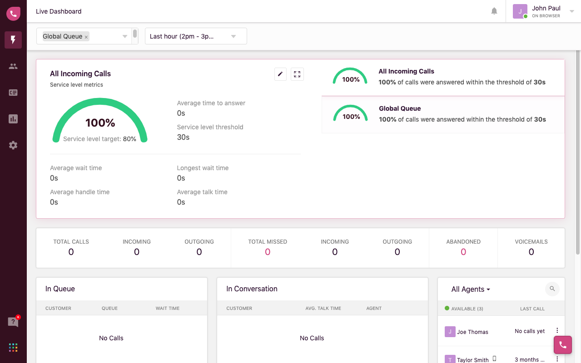The width and height of the screenshot is (581, 363).
Task: Click the phone app logo in sidebar
Action: coord(13,14)
